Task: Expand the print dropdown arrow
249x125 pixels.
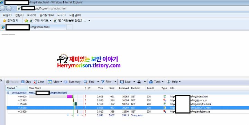Action: pyautogui.click(x=145, y=82)
